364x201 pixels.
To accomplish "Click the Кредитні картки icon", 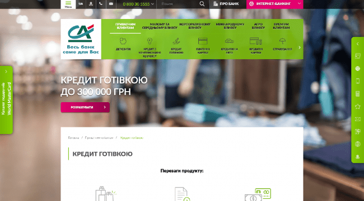I will click(x=256, y=41).
